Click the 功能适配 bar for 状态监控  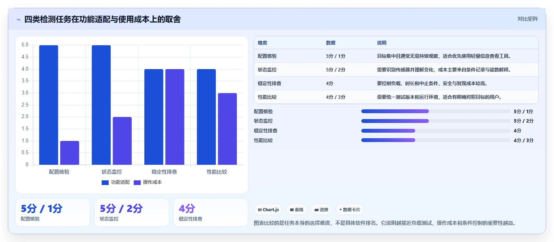pos(101,105)
